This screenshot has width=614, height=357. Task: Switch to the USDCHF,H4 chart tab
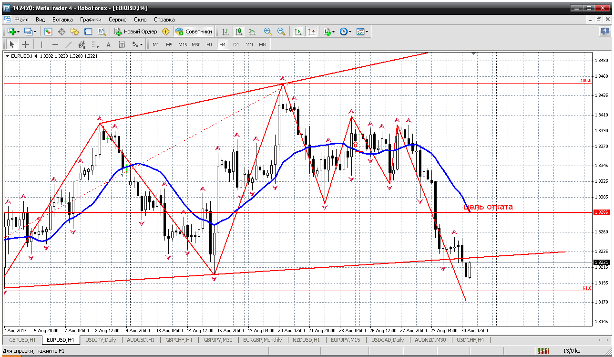(x=471, y=340)
